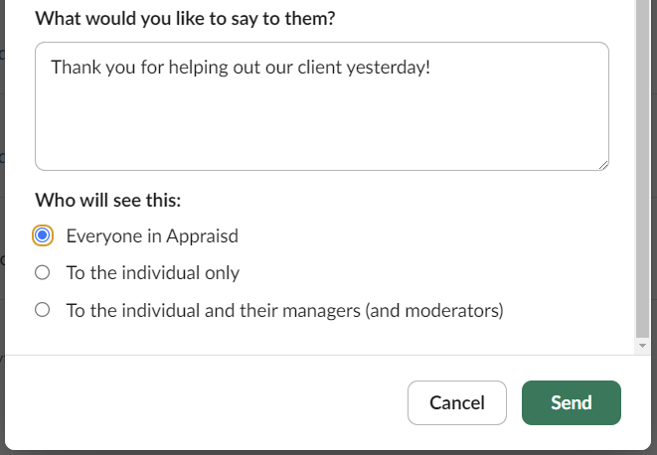
Task: Click the textarea resize grip corner
Action: tap(603, 165)
